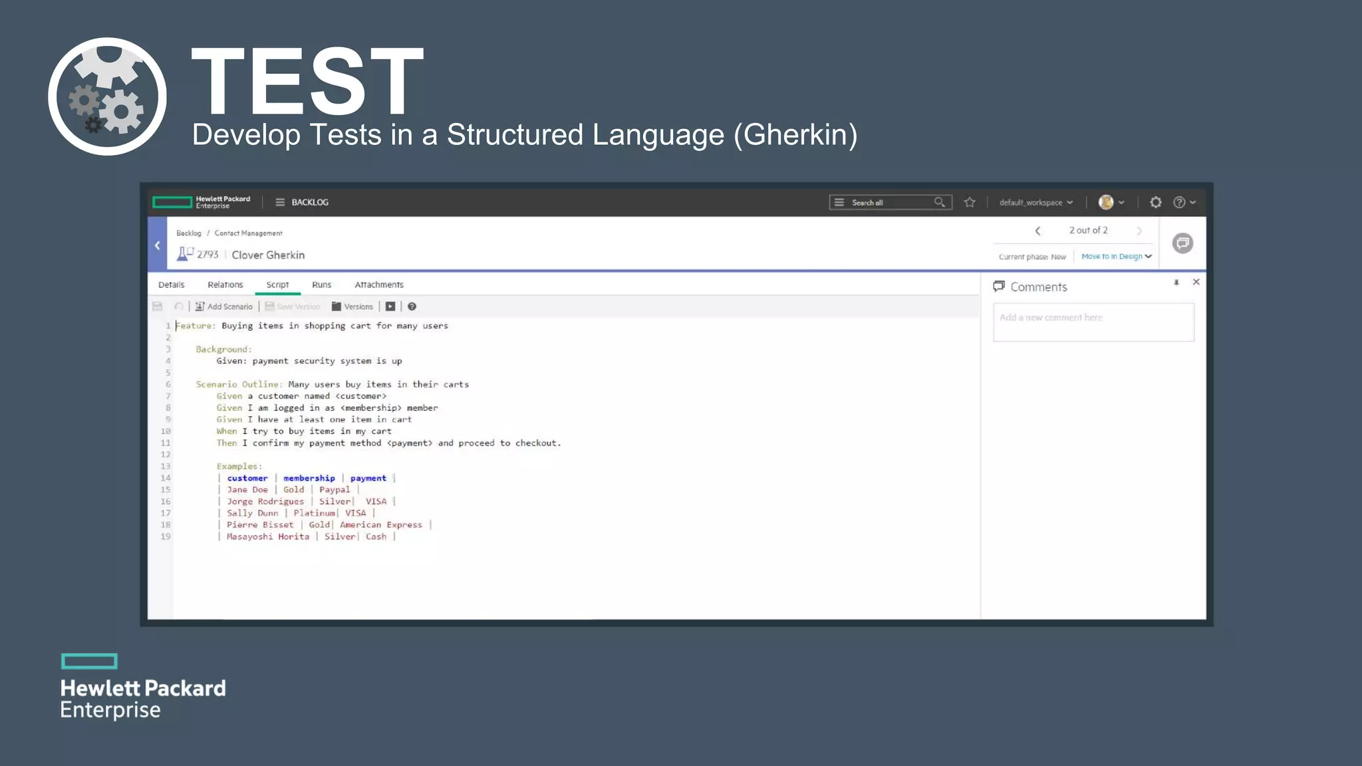1362x766 pixels.
Task: Click the Feature line in script
Action: [x=312, y=326]
